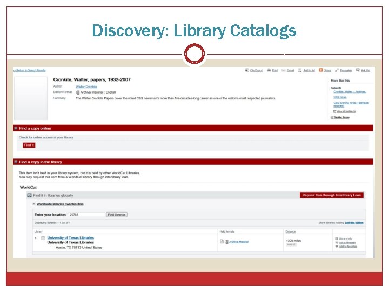389x292 pixels.
Task: Open the Ask Us! link
Action: click(x=365, y=70)
